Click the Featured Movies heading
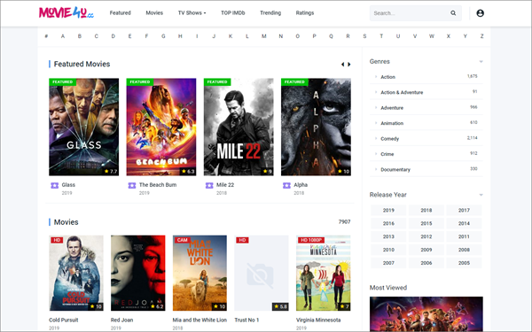The width and height of the screenshot is (532, 332). tap(82, 64)
